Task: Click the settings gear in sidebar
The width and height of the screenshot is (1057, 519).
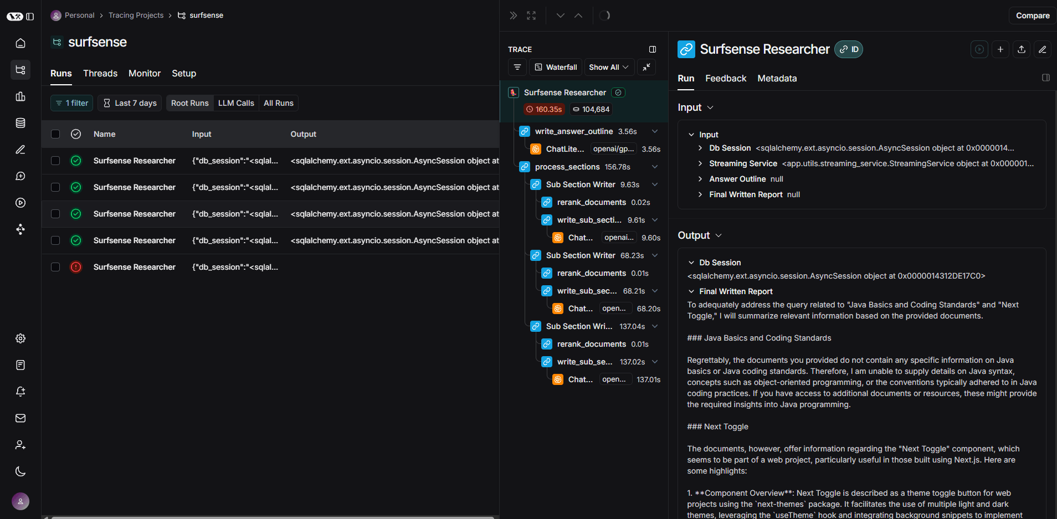Action: (x=20, y=338)
